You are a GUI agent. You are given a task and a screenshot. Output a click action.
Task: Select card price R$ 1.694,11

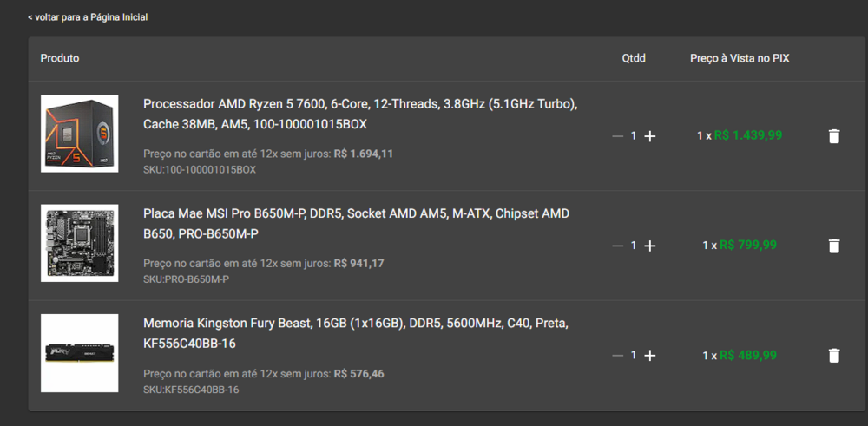pos(363,154)
